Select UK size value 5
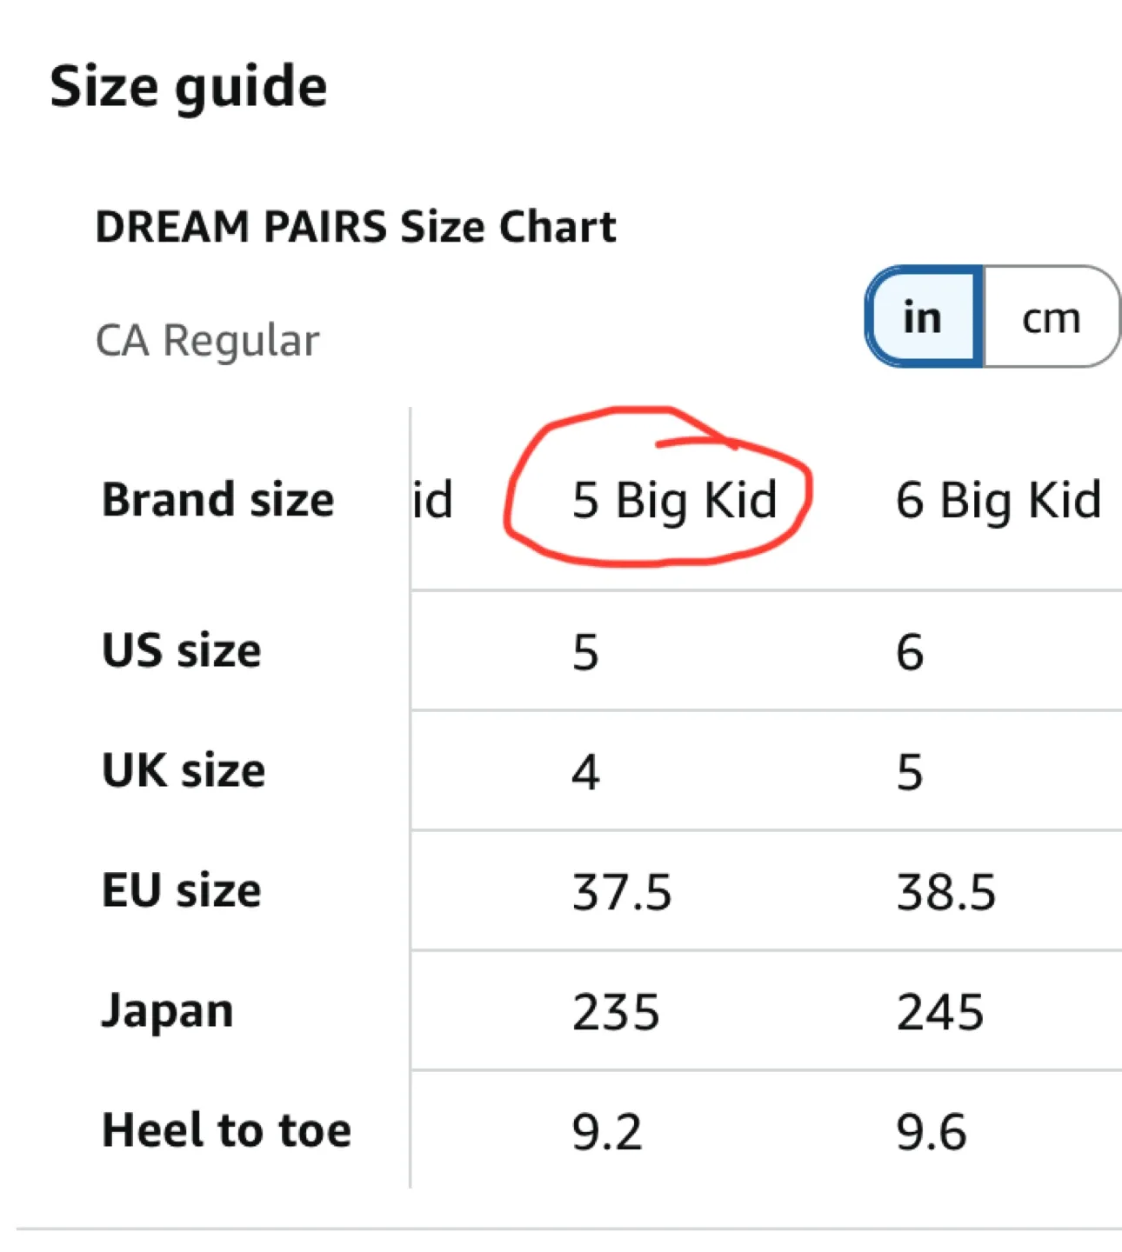 (909, 770)
